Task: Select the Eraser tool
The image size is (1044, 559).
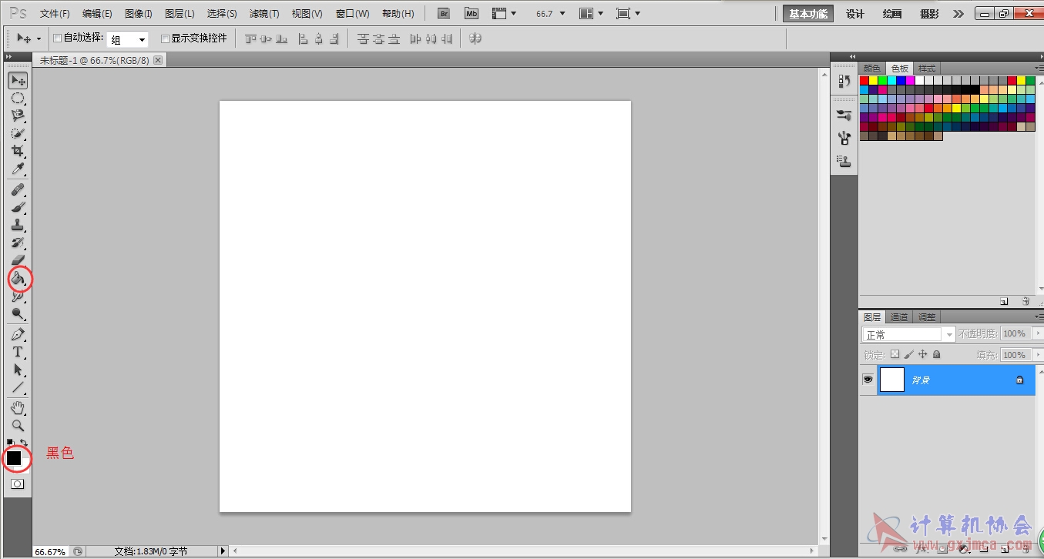Action: click(18, 260)
